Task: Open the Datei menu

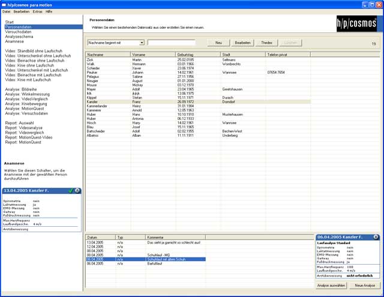Action: (x=7, y=11)
